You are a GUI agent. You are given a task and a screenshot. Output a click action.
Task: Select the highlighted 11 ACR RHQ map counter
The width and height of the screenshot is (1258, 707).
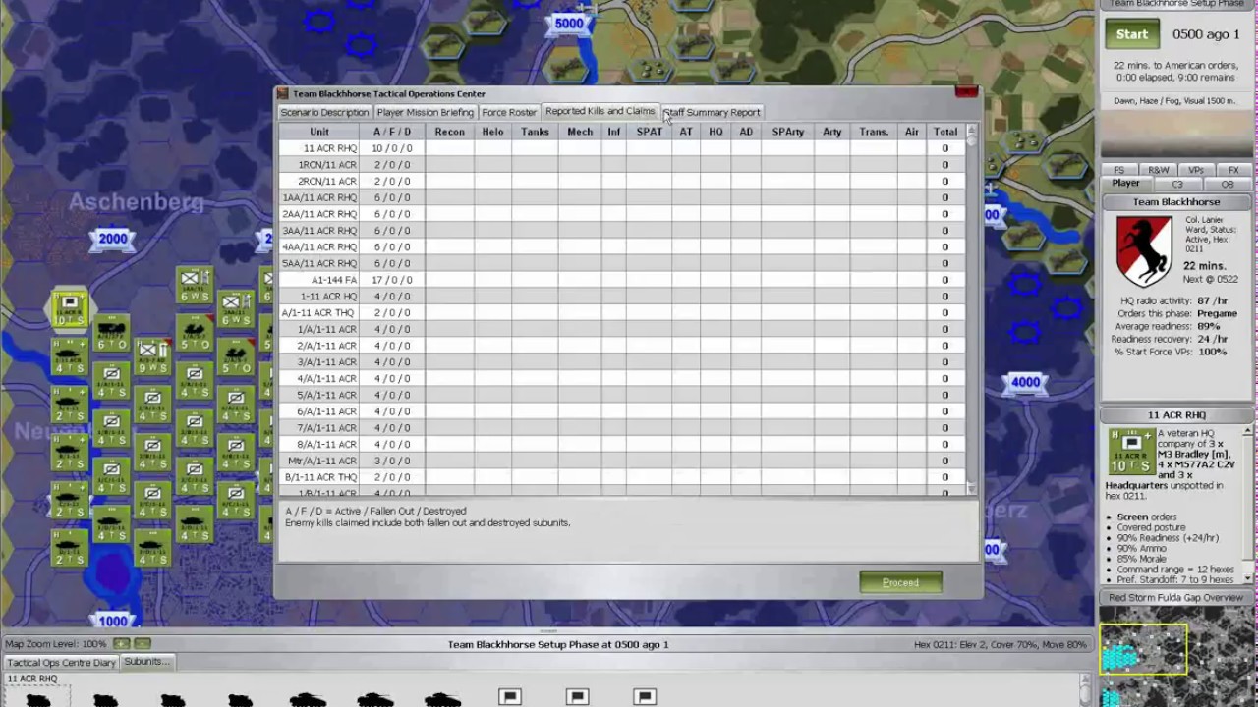[x=69, y=308]
